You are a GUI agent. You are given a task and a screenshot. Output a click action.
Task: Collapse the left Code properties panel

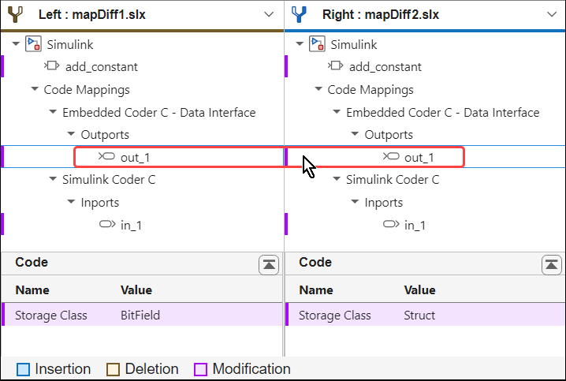pos(269,264)
